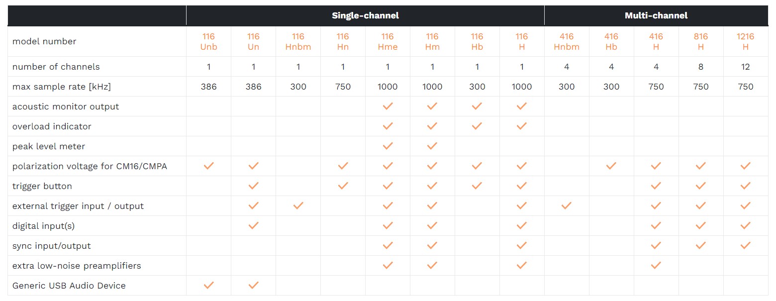Image resolution: width=776 pixels, height=301 pixels.
Task: Click the number of channels value 12
Action: (x=745, y=67)
